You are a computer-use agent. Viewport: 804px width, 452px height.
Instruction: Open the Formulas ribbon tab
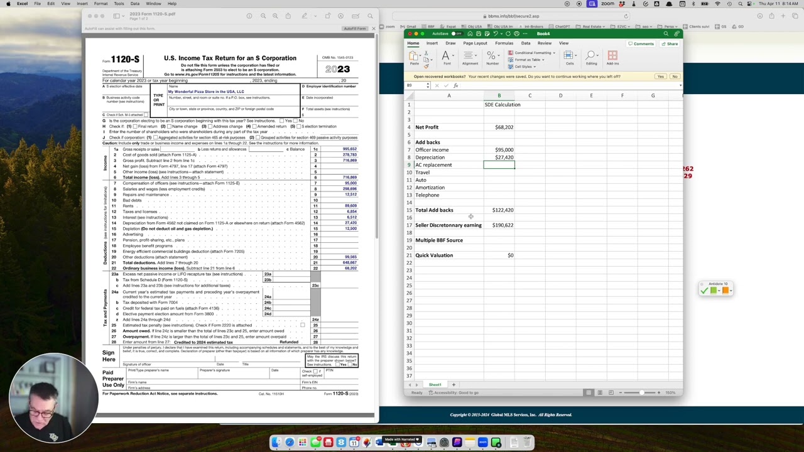click(504, 43)
